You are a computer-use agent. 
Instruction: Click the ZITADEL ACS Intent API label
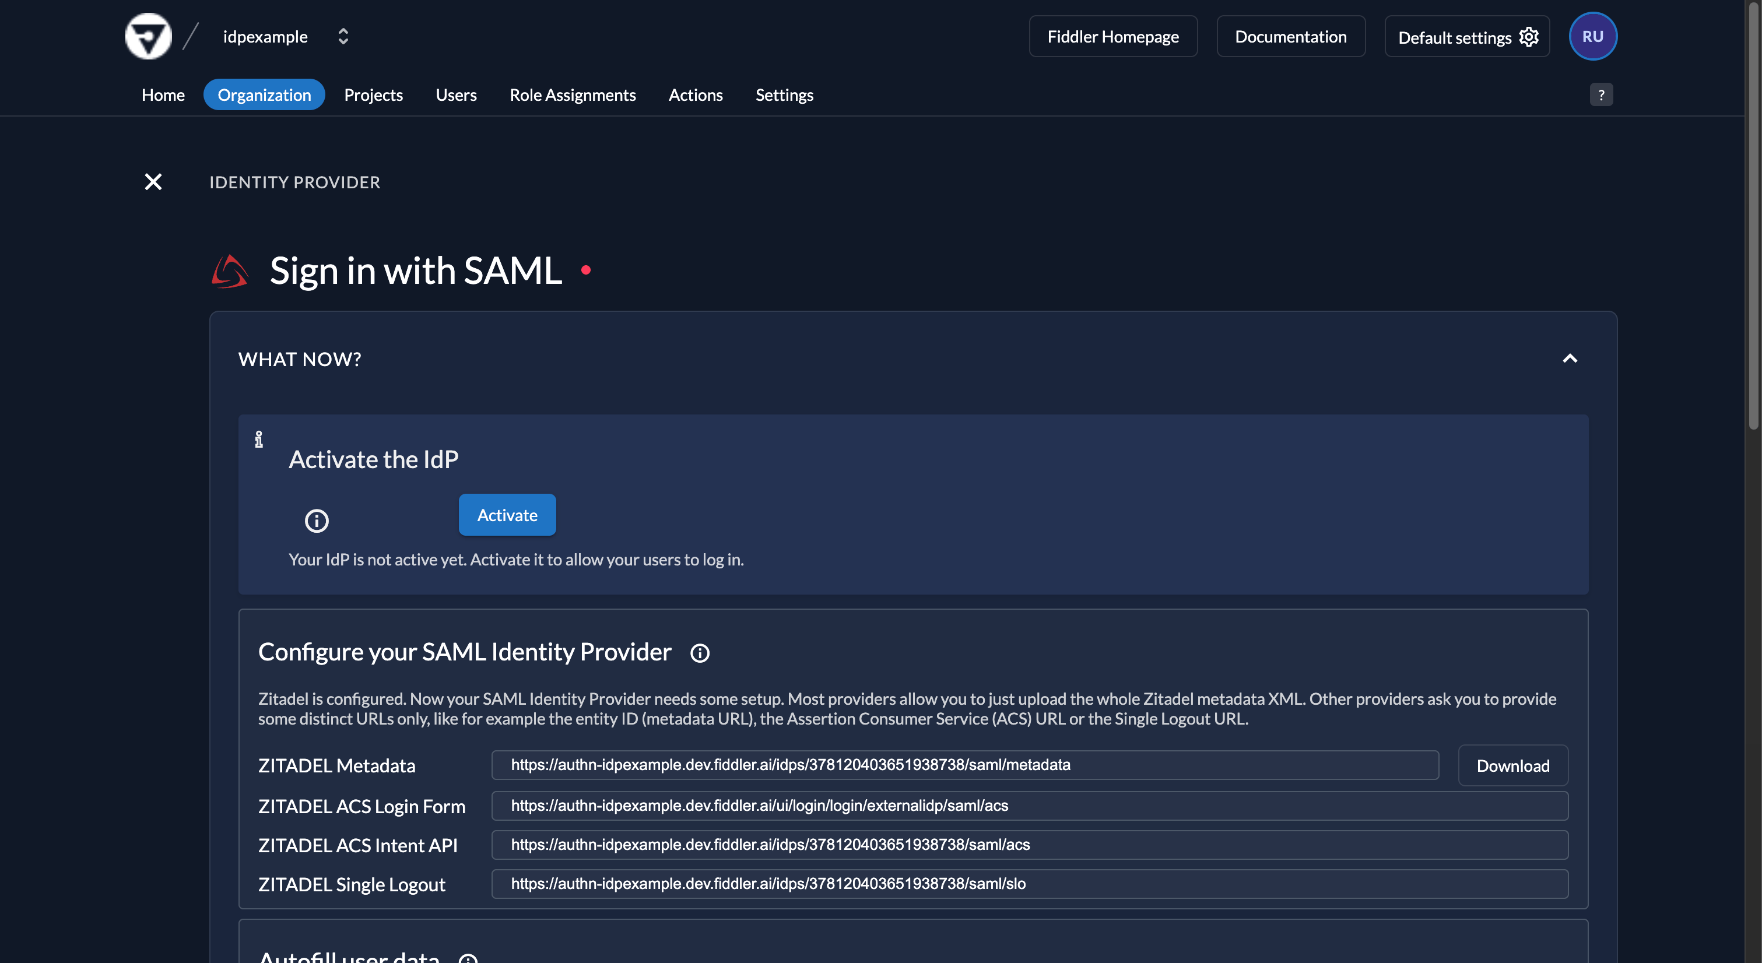click(x=358, y=845)
